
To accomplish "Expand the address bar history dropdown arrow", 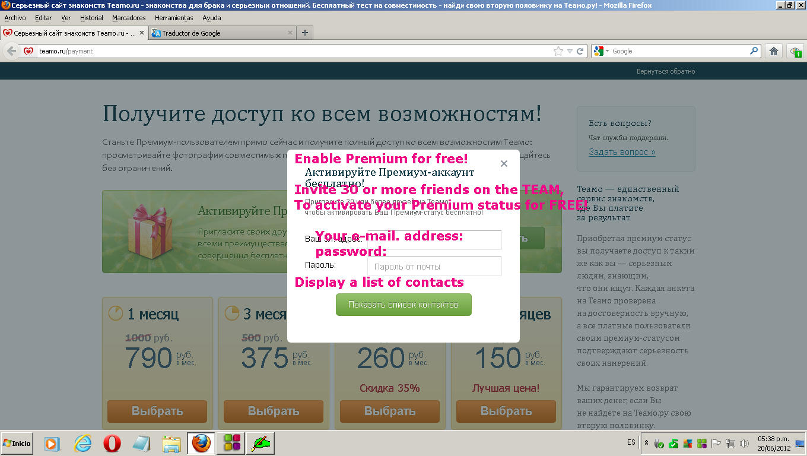I will coord(570,51).
